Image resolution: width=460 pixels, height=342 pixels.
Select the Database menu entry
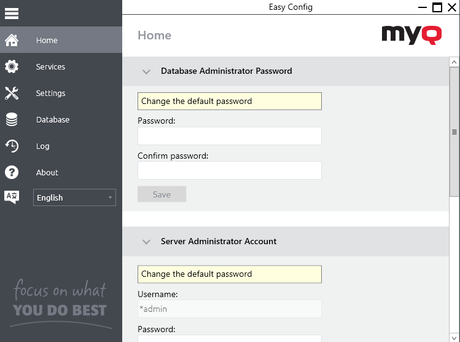pos(53,120)
